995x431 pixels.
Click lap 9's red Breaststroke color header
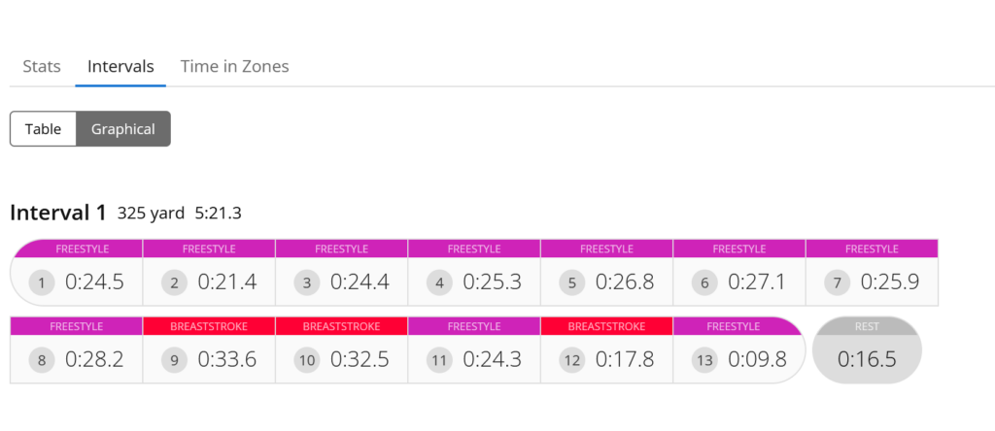click(209, 326)
